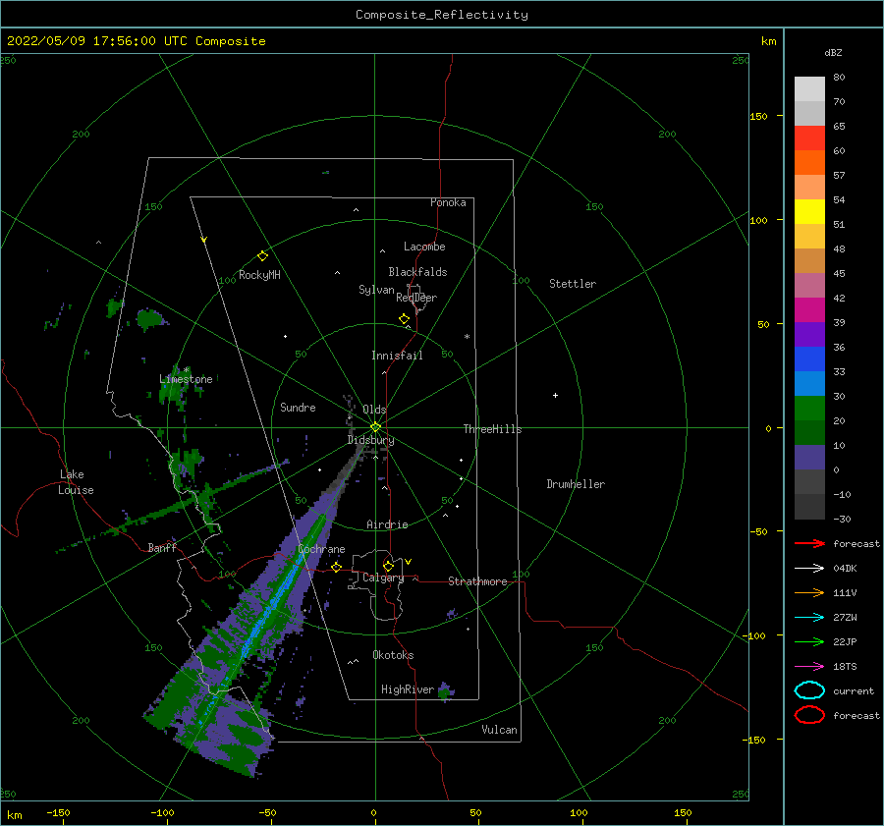Screen dimensions: 884x826
Task: Pick the purple 36–39 dBZ swatch
Action: (x=809, y=335)
